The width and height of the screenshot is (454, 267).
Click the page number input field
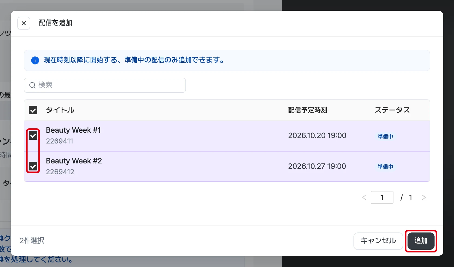(382, 197)
